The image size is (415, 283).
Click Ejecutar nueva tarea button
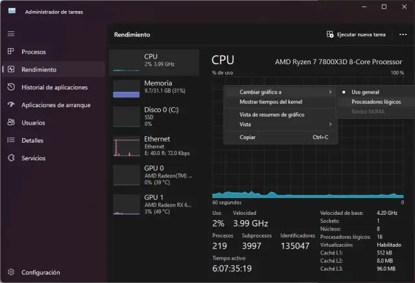pyautogui.click(x=357, y=34)
